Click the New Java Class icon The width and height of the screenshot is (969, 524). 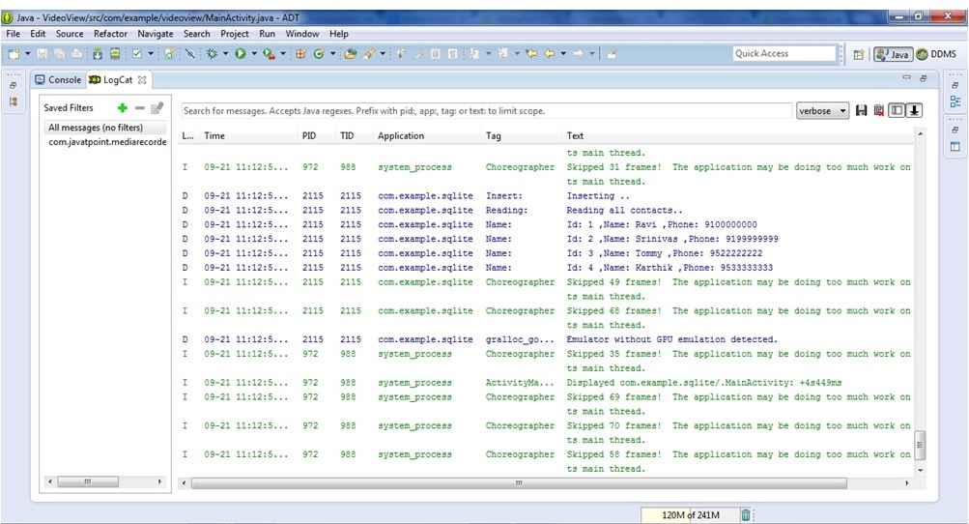[x=319, y=54]
